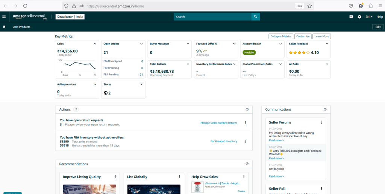Open Add Products from bookmark bar
Screen dimensions: 385x194
point(21,27)
